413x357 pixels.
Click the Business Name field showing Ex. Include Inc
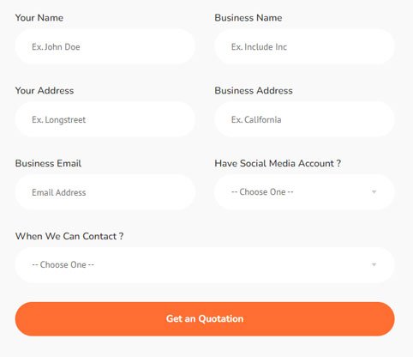pos(304,46)
